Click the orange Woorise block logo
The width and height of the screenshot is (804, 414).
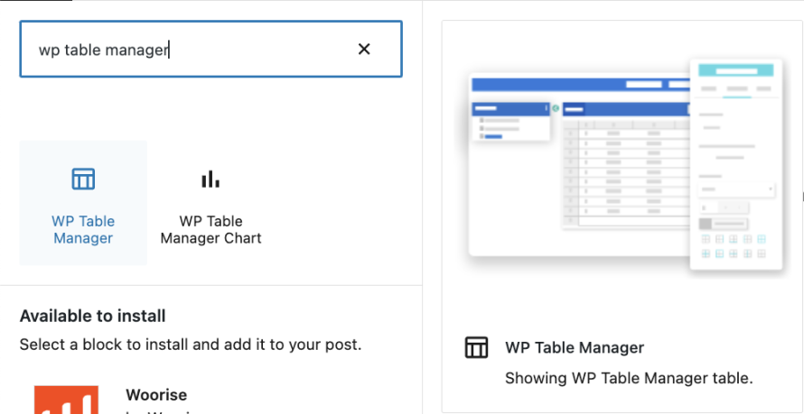point(66,399)
